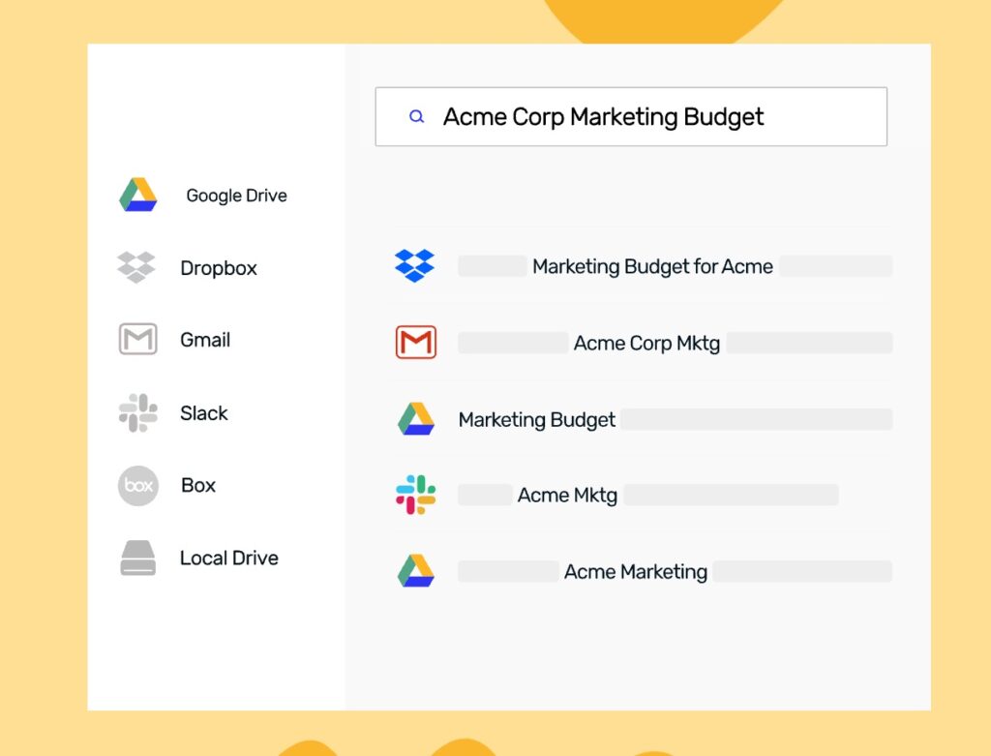
Task: Click the Local Drive disk icon
Action: pos(137,558)
